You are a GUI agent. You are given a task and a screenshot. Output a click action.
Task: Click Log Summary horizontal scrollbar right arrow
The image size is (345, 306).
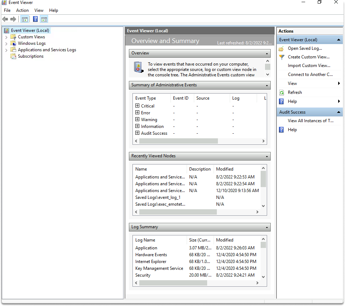pos(257,283)
